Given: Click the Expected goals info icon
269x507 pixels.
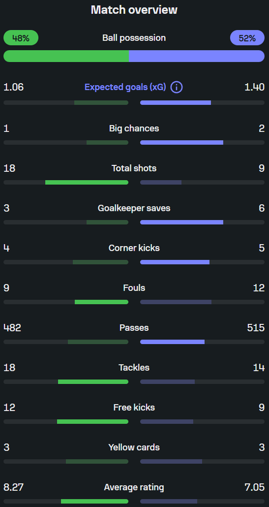Looking at the screenshot, I should [177, 87].
